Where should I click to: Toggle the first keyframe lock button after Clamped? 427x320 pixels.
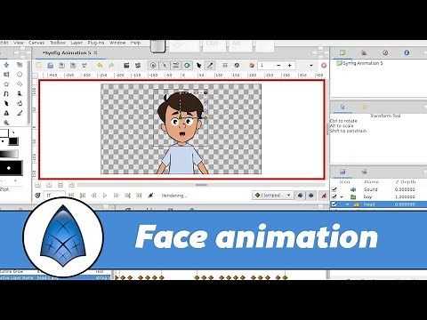pyautogui.click(x=300, y=196)
